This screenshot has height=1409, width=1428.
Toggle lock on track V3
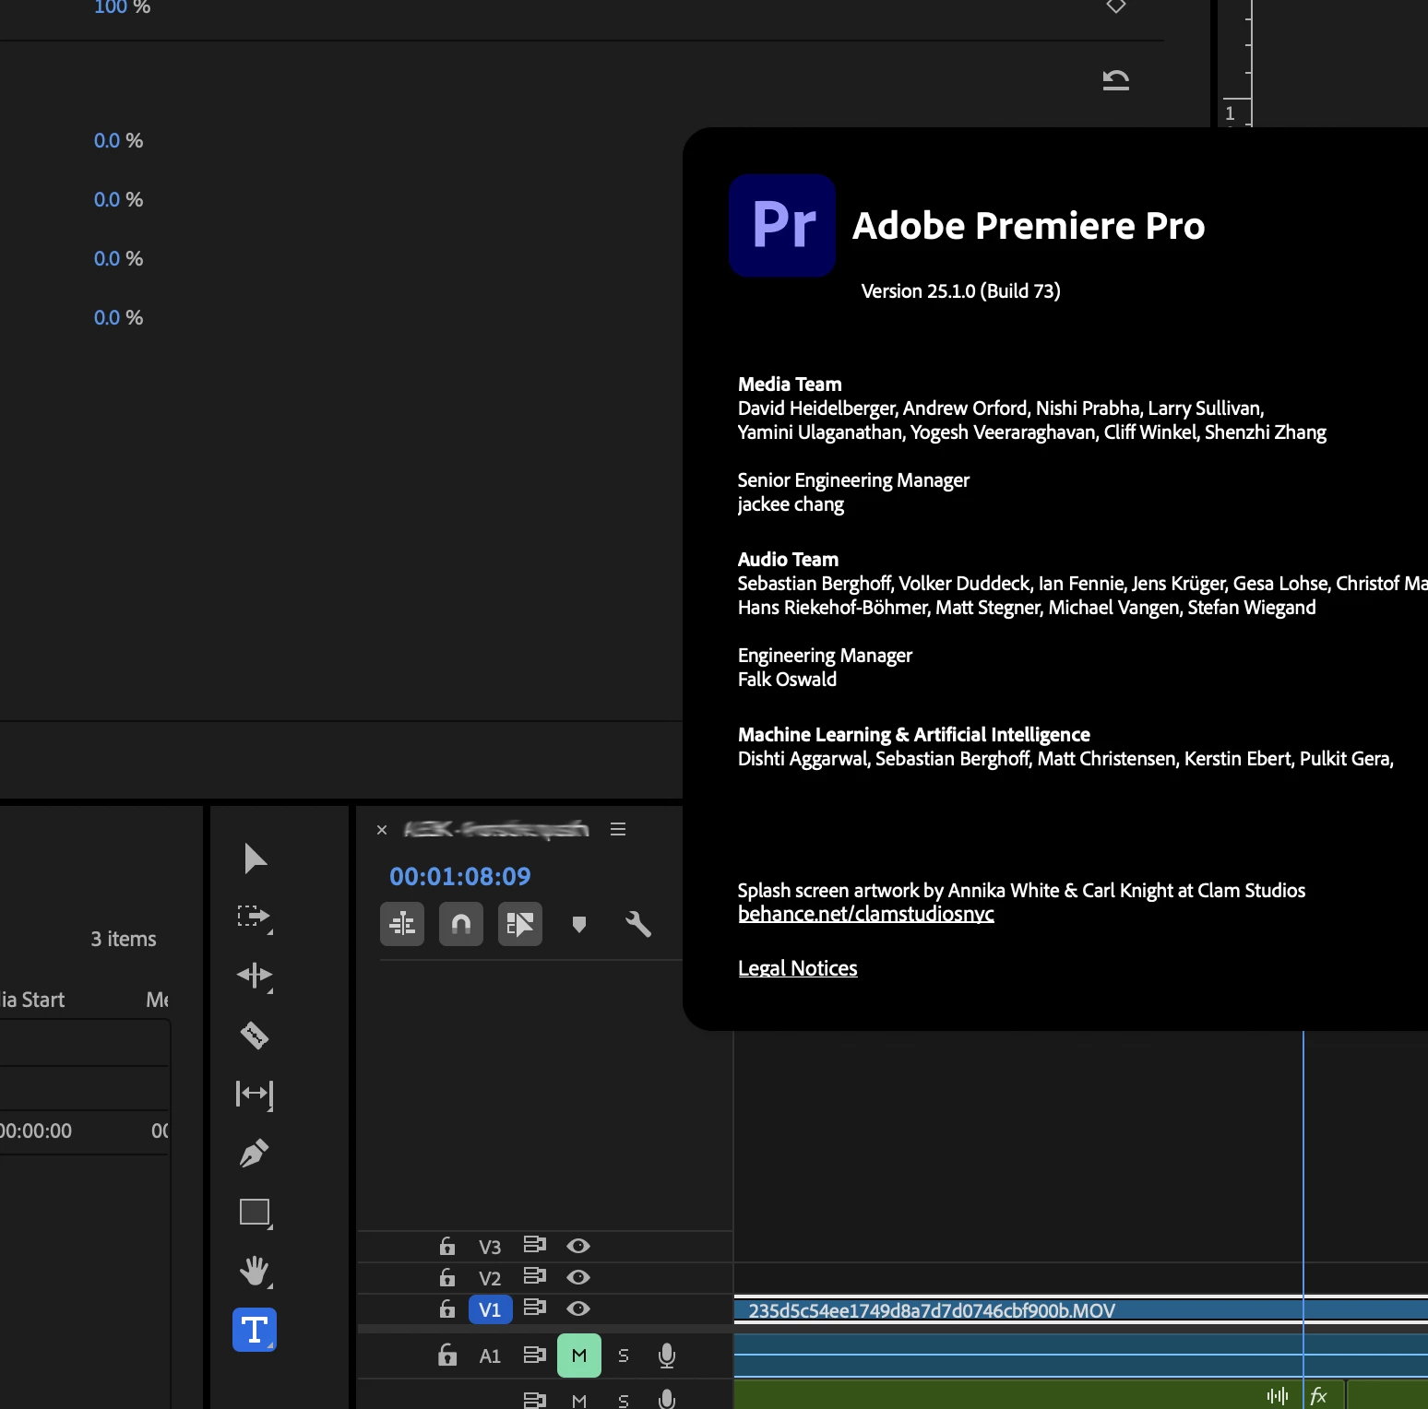click(x=447, y=1246)
